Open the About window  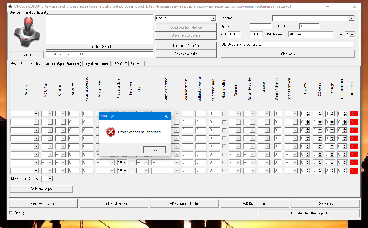click(x=27, y=55)
